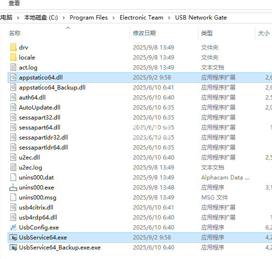Select the auth64.dll file name
This screenshot has height=259, width=272.
pos(32,98)
